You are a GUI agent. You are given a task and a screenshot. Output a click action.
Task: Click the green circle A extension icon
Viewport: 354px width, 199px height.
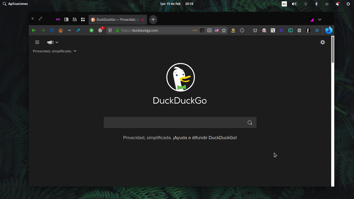[91, 30]
